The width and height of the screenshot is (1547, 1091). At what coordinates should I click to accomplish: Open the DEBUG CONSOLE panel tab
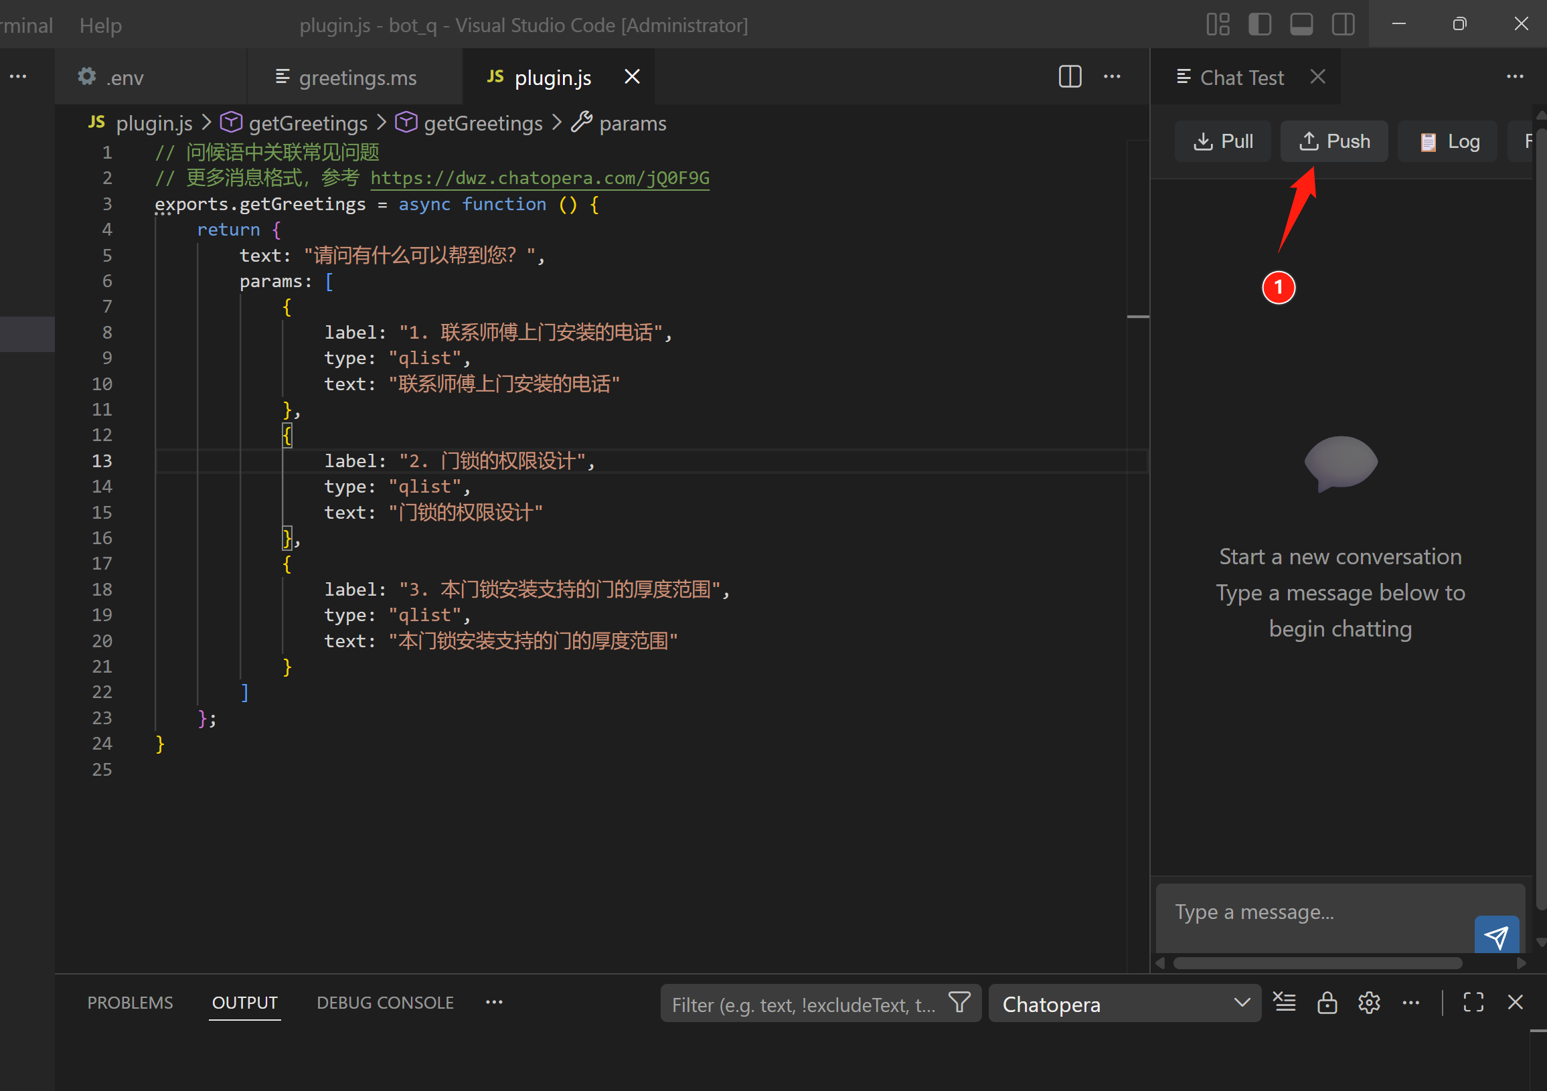click(385, 1003)
